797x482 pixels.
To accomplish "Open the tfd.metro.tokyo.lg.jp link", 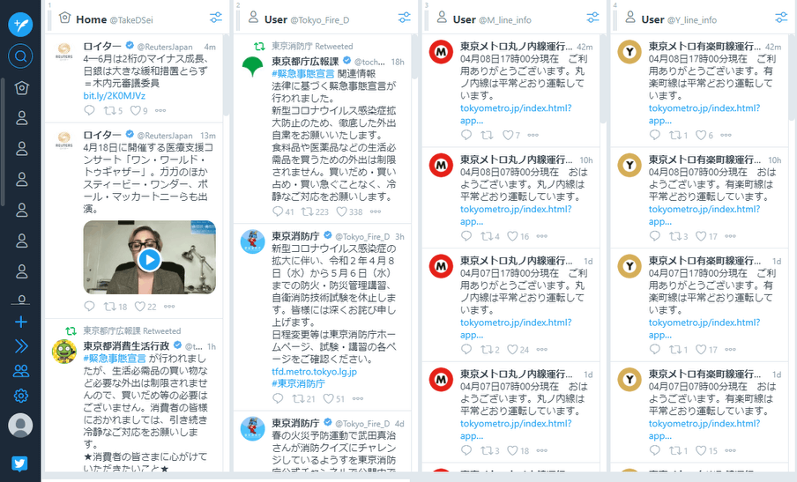I will pyautogui.click(x=314, y=371).
